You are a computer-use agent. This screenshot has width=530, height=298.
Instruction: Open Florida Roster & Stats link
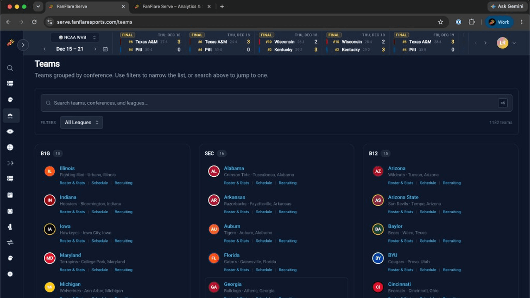[236, 270]
